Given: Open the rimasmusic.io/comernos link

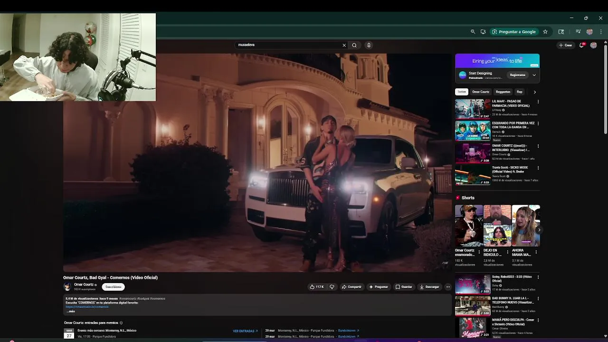Looking at the screenshot, I should point(87,307).
